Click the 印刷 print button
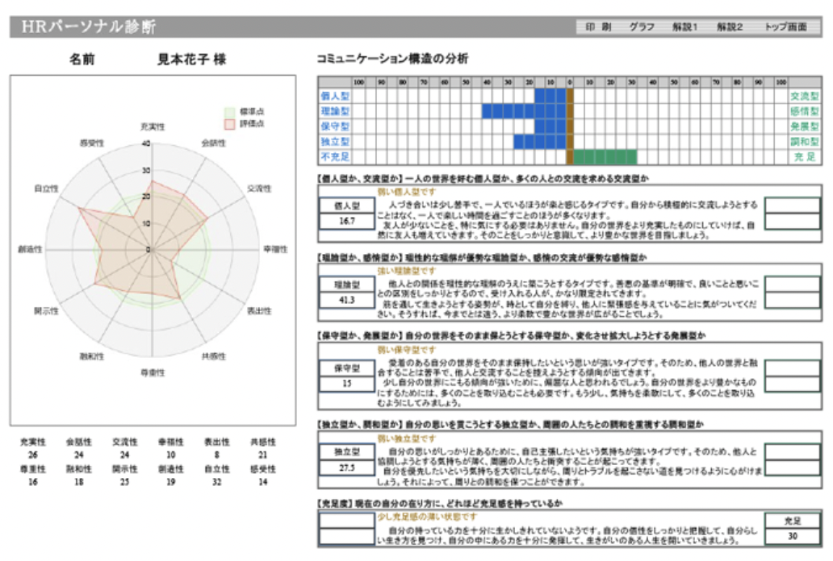Viewport: 833px width, 561px height. (x=598, y=27)
